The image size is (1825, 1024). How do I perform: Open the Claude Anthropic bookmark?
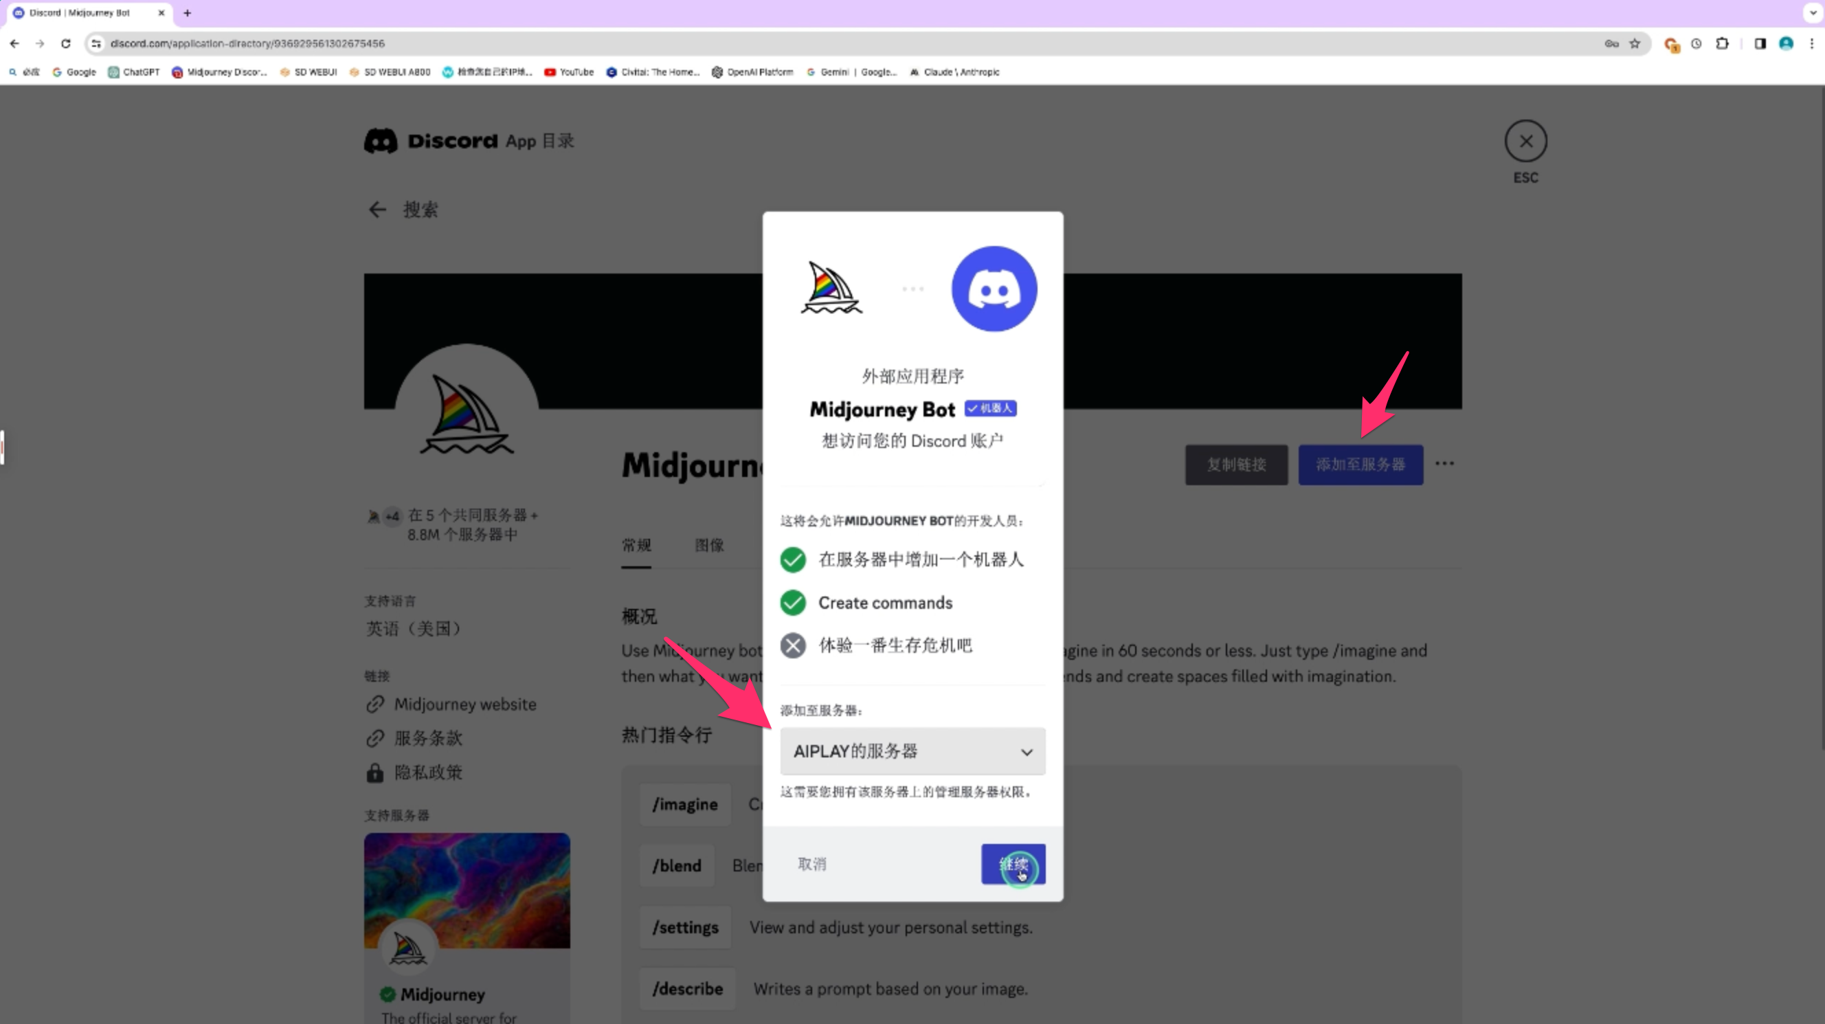pyautogui.click(x=954, y=71)
